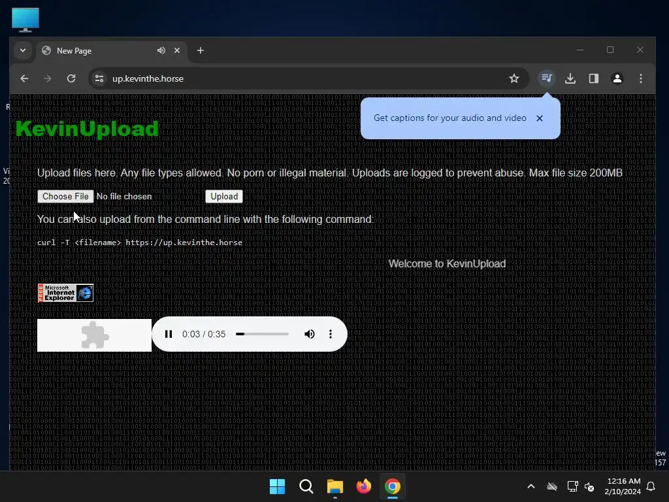Click the Internet Explorer badge image

point(65,293)
